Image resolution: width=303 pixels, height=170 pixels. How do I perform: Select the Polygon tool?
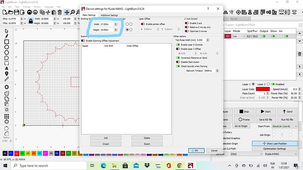click(7, 52)
